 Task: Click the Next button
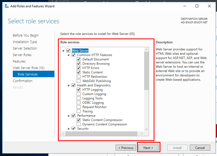[x=148, y=148]
